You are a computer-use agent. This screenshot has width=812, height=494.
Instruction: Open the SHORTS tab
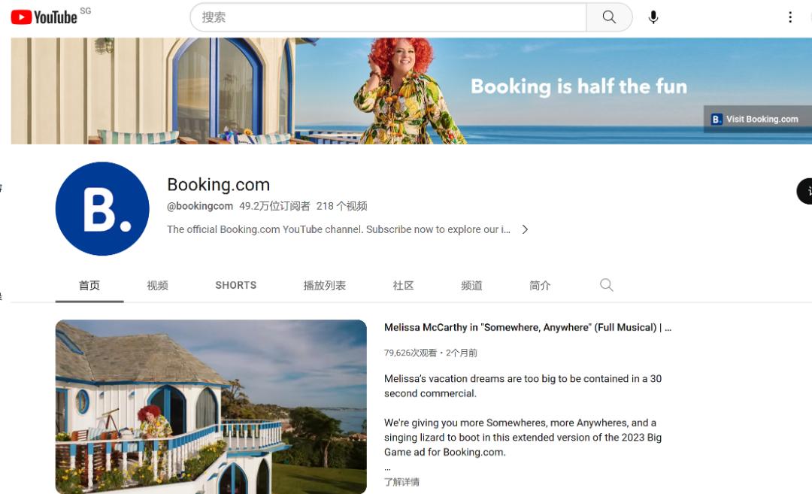click(x=235, y=285)
